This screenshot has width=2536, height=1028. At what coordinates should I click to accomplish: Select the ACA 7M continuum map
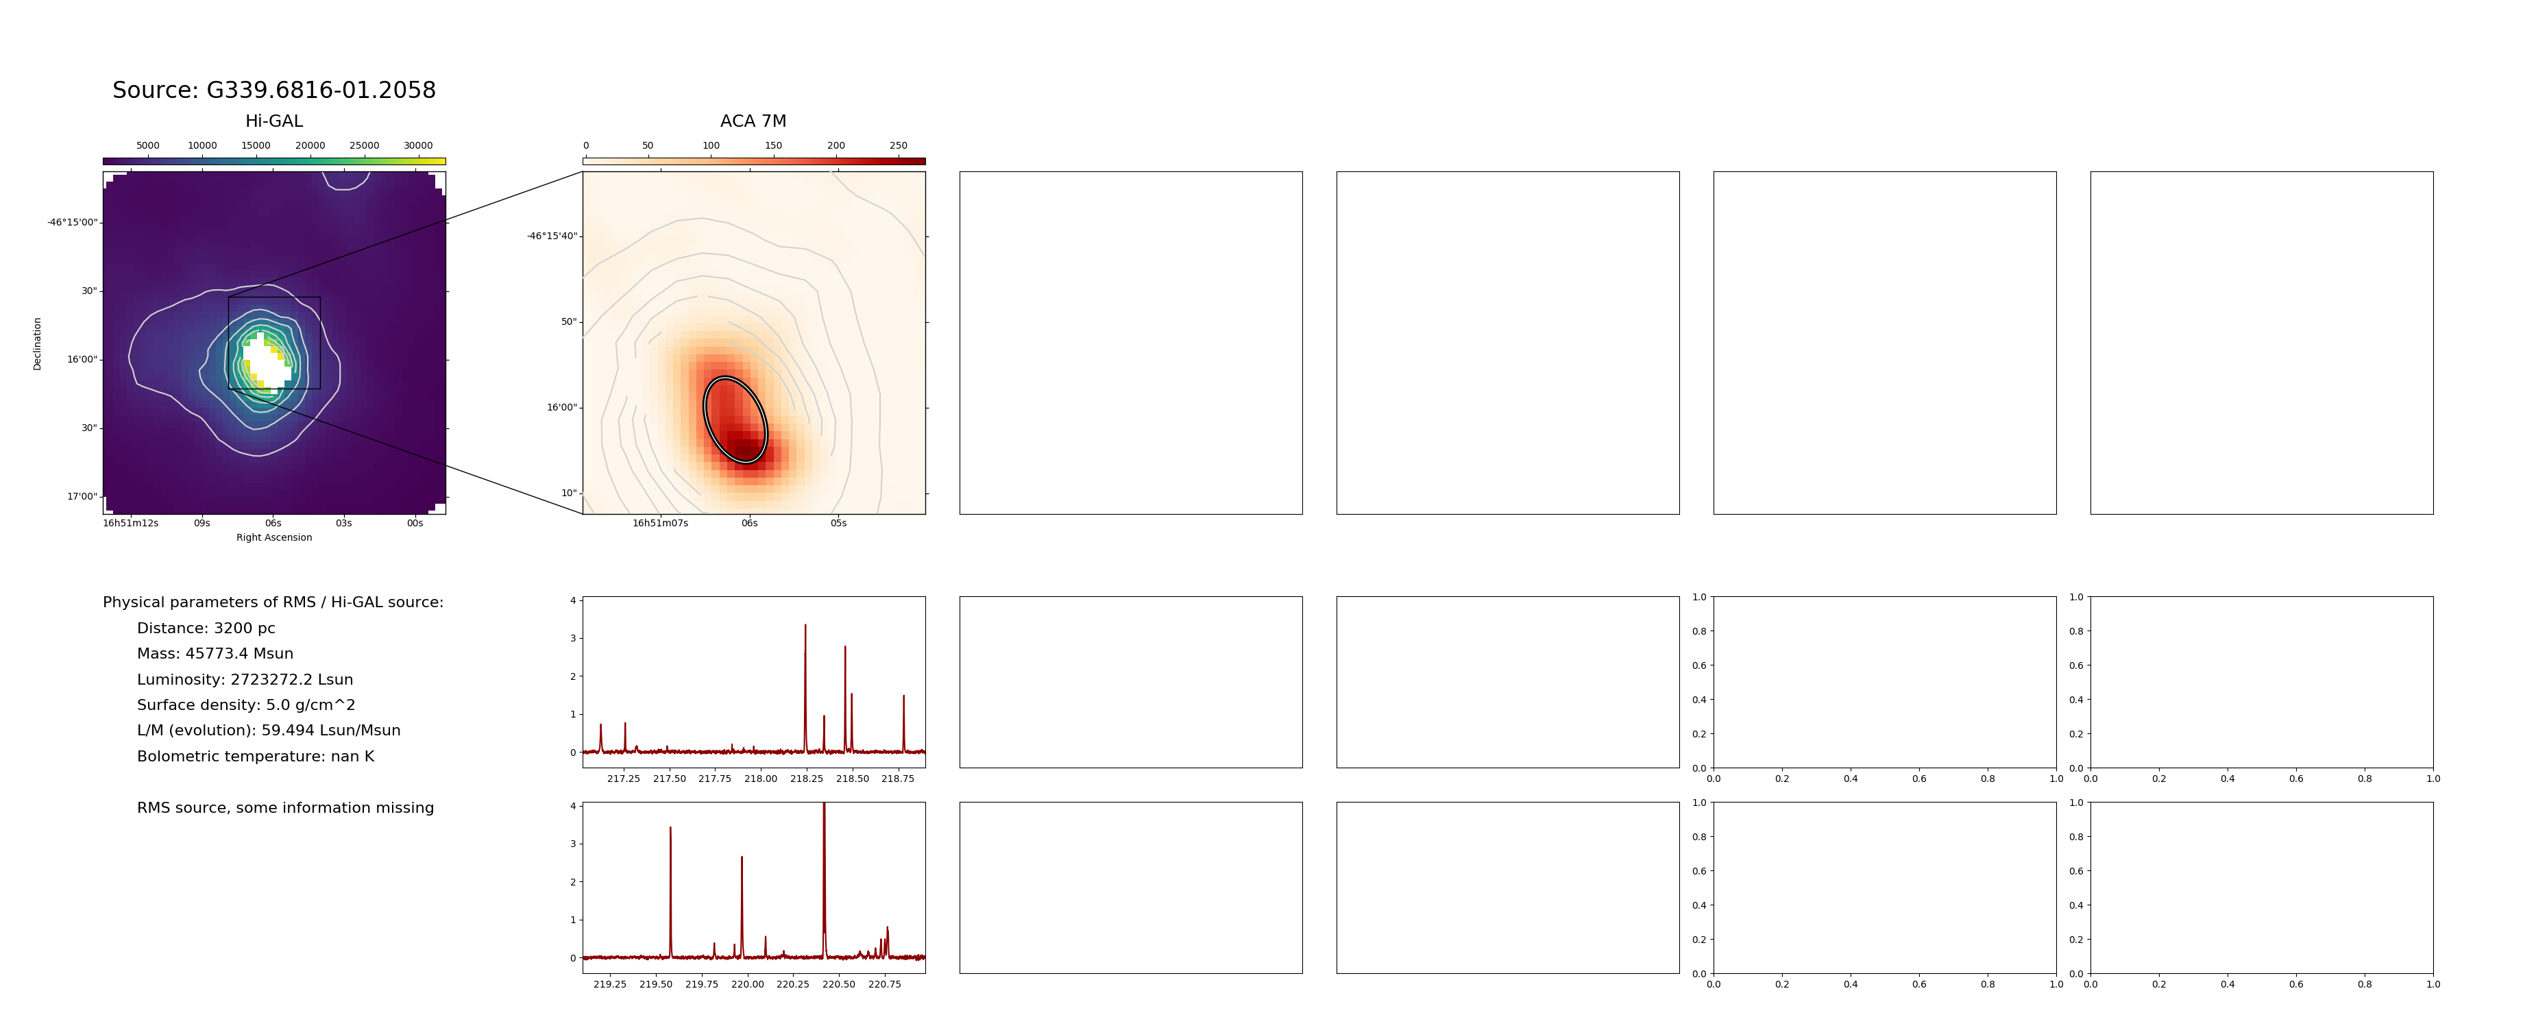(753, 343)
